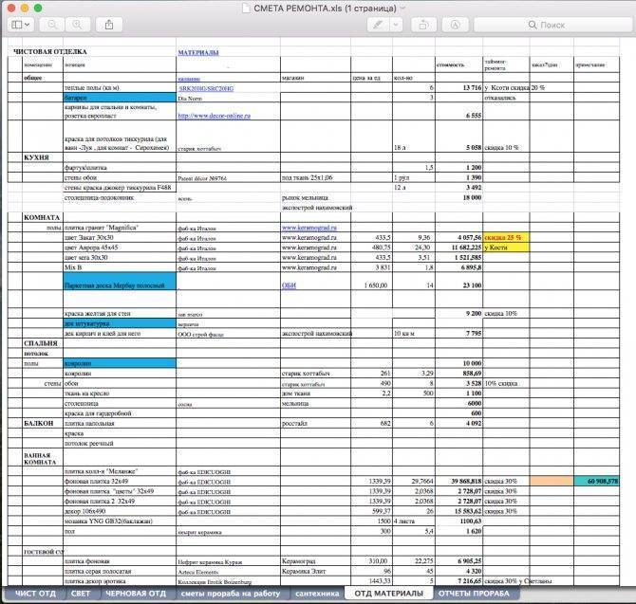
Task: Go to the сантехника sheet tab
Action: (x=317, y=594)
